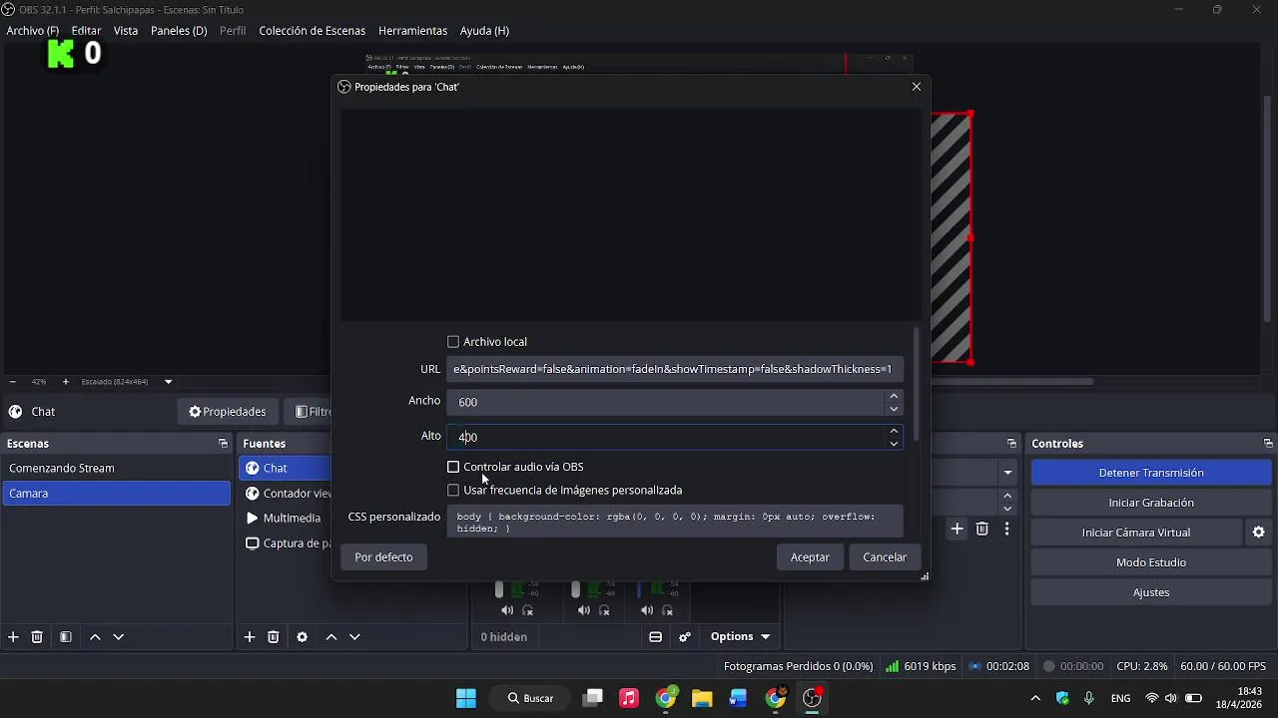Decrease the Alto value with down arrow
Screen dimensions: 1278x718
[x=894, y=443]
